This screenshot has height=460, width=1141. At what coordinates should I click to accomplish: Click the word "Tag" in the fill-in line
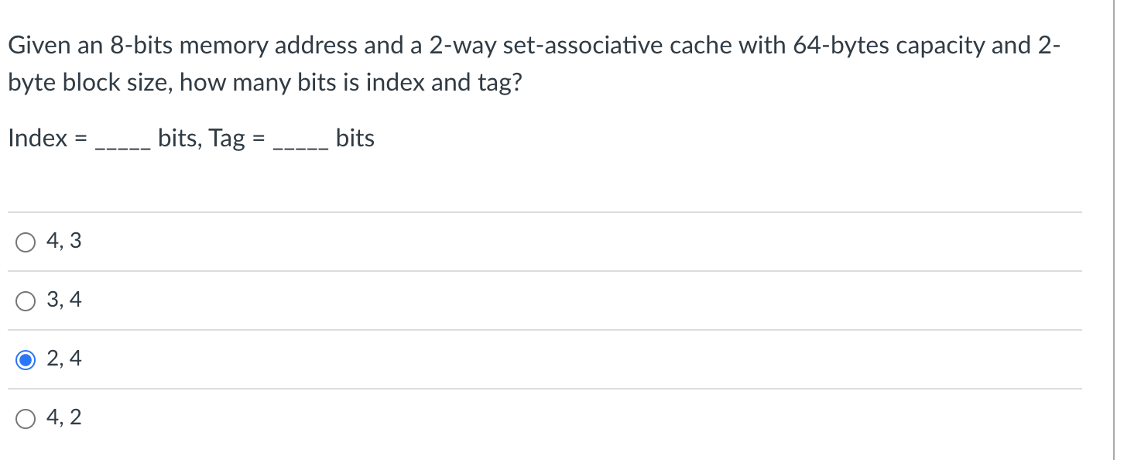click(x=228, y=139)
